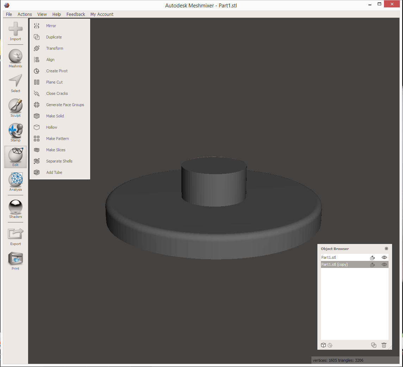Click the Make Solid icon
403x367 pixels.
[37, 116]
